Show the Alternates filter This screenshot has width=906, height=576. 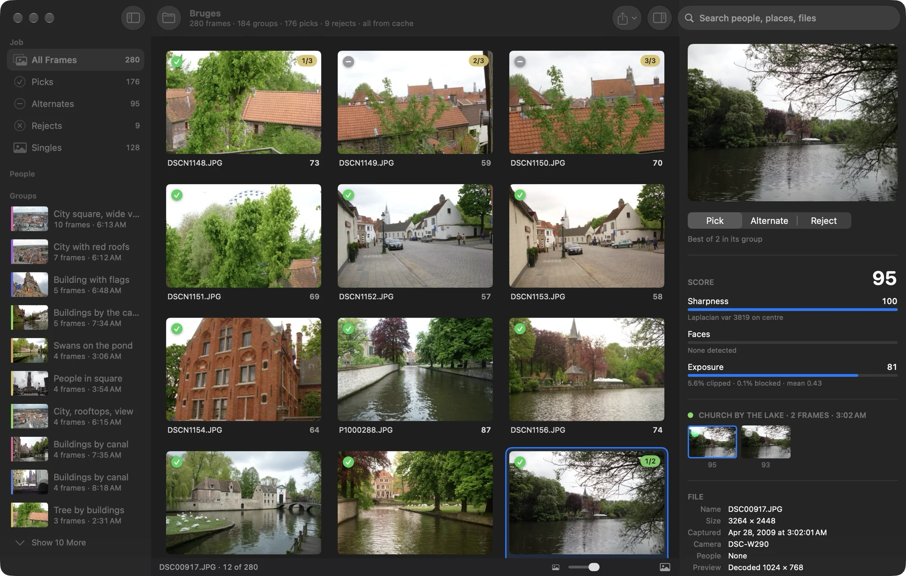point(76,104)
